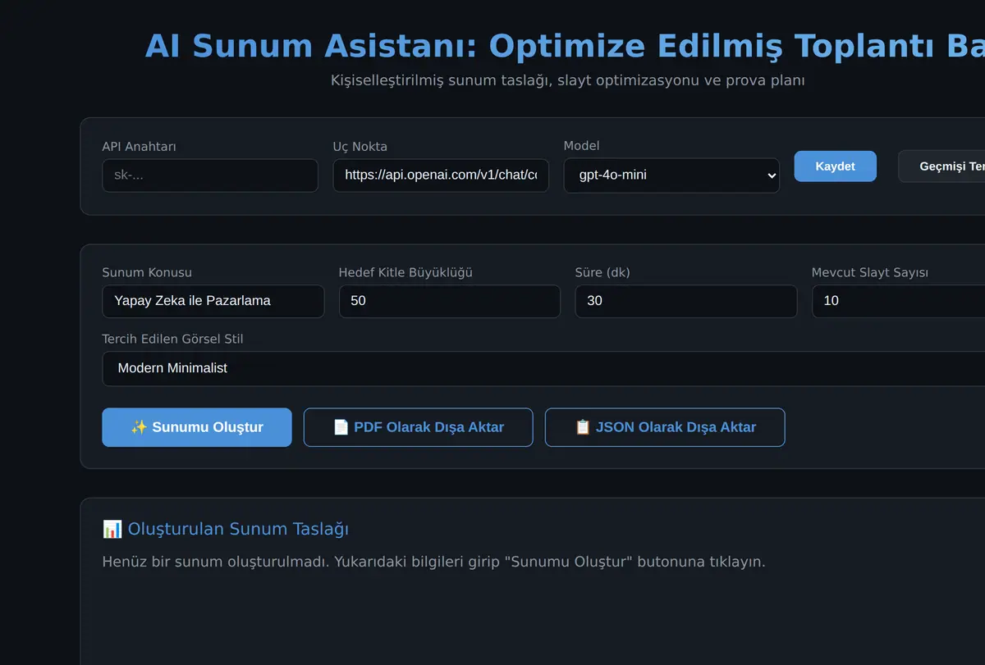Screen dimensions: 985x665
Task: Click JSON Olarak Dışa Aktar button
Action: tap(665, 427)
